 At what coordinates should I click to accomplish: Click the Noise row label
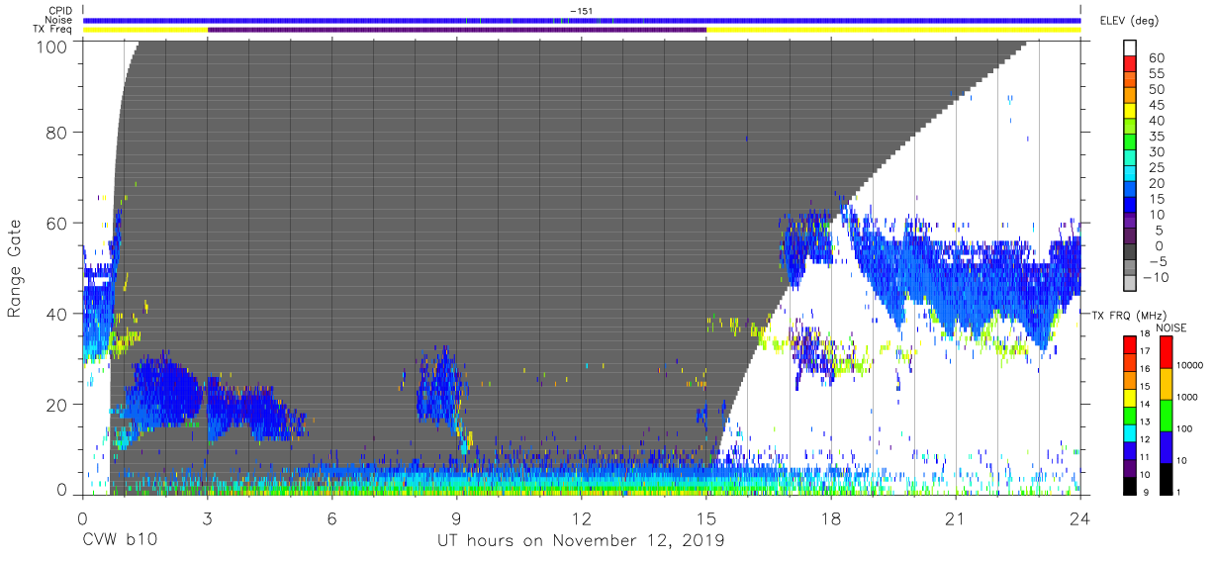click(56, 20)
